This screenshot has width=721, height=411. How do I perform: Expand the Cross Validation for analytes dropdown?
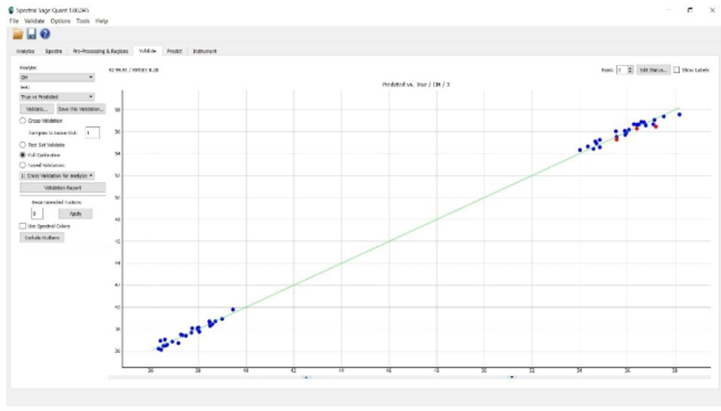56,175
